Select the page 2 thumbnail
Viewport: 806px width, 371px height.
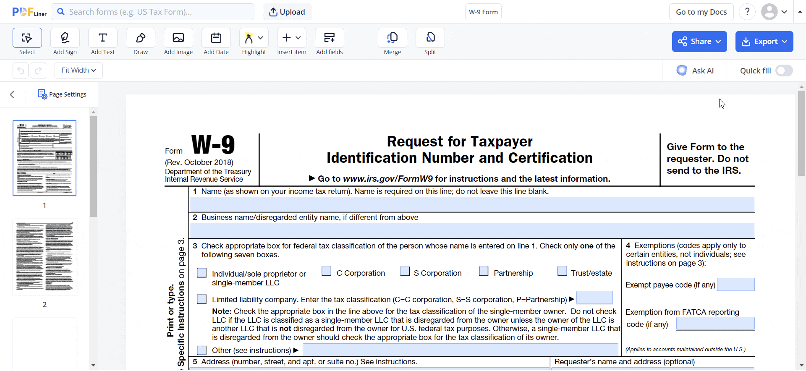click(44, 257)
